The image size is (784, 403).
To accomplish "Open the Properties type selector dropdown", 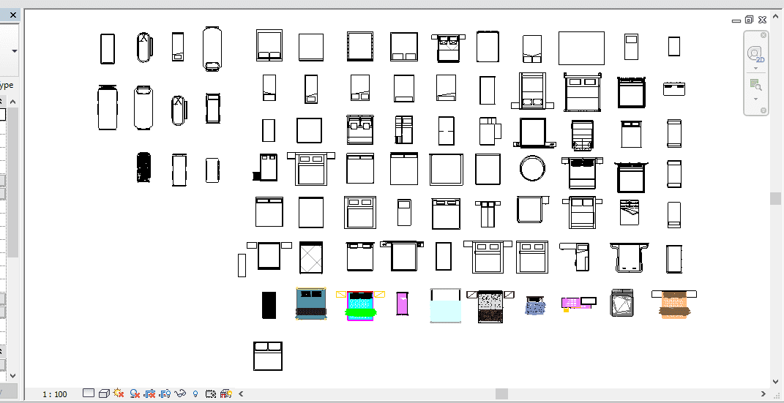I will 14,51.
